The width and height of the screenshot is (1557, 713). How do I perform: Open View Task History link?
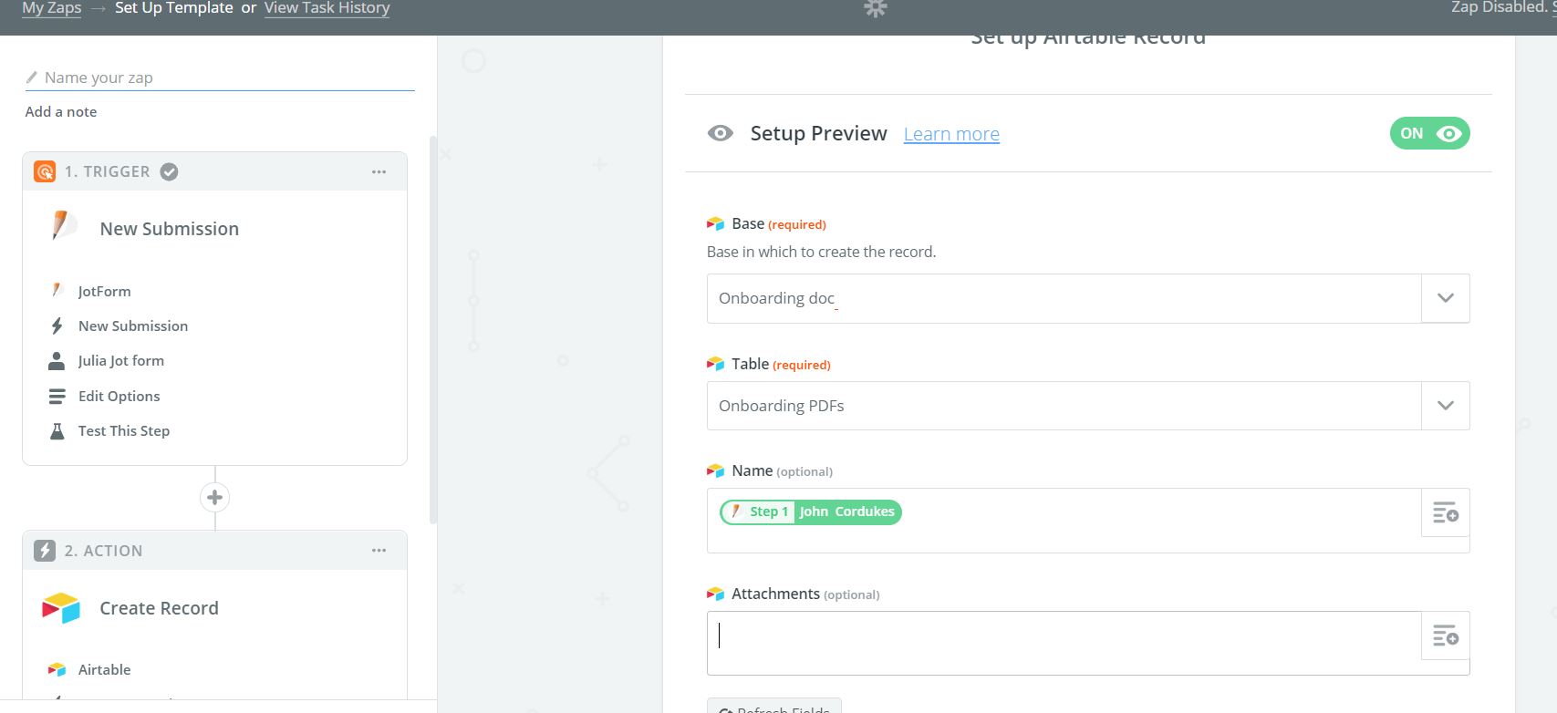[x=327, y=8]
